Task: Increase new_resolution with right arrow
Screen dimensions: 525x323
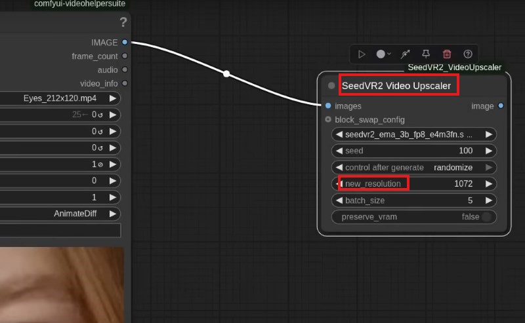Action: (488, 183)
